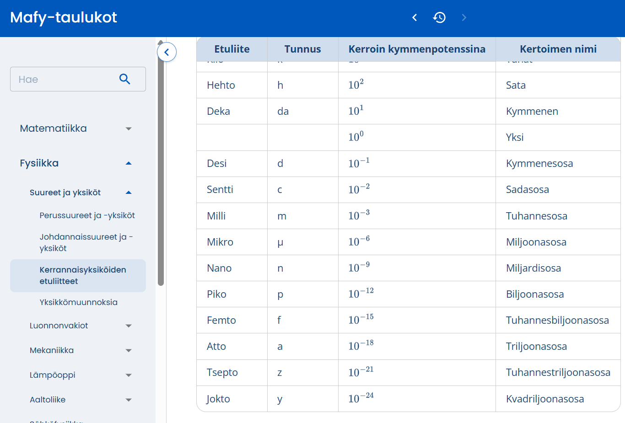625x423 pixels.
Task: Click the Suureet ja yksiköt label
Action: 65,193
